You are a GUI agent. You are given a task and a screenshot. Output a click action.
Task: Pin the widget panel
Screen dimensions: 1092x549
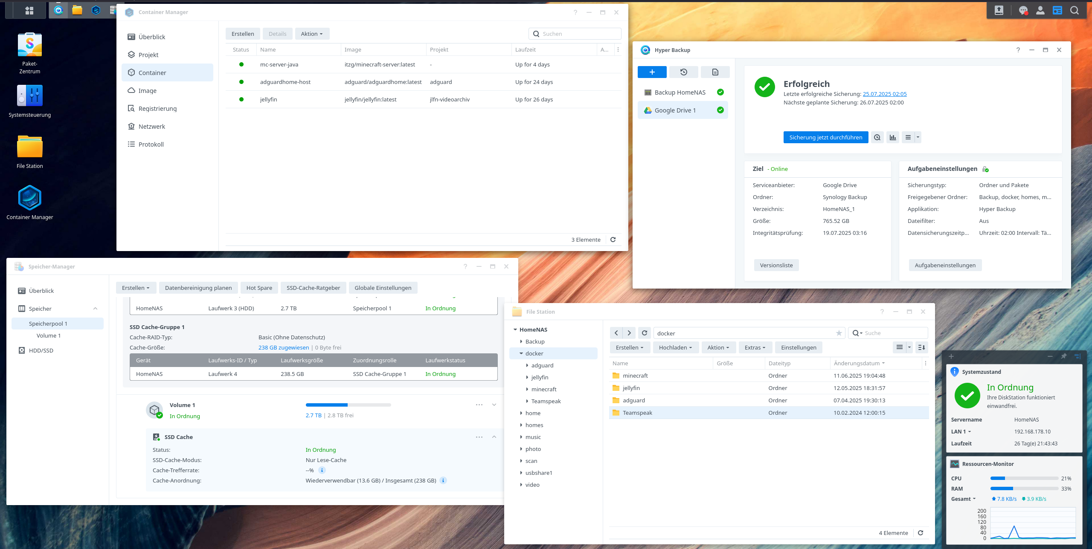(1064, 356)
